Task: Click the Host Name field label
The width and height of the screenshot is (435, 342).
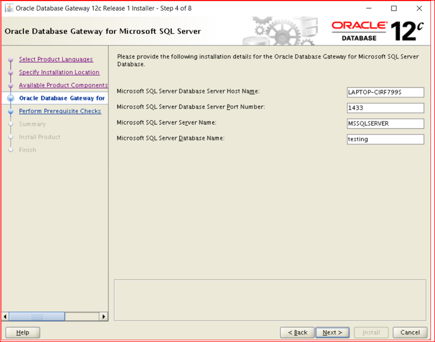Action: (188, 91)
